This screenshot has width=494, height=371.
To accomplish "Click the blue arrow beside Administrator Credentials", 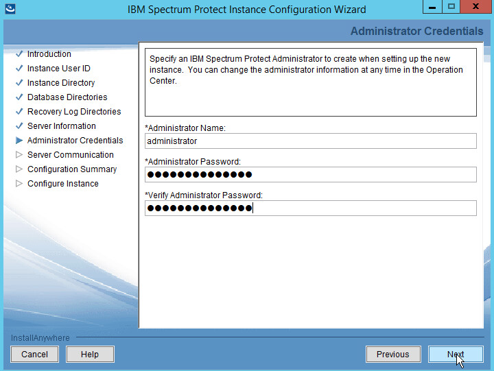I will click(19, 141).
